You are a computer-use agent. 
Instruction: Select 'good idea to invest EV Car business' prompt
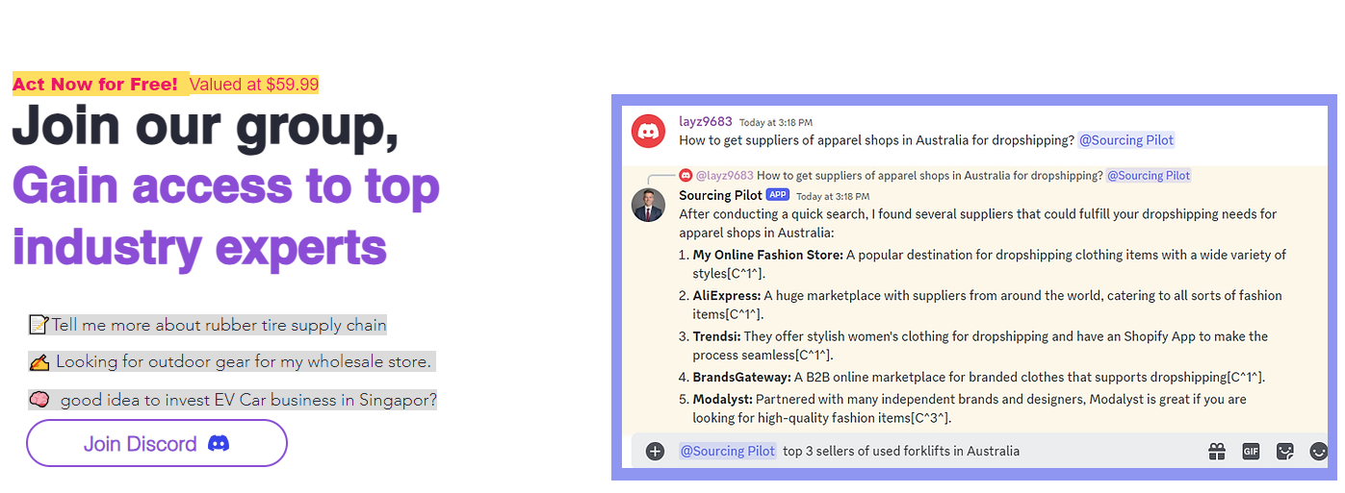tap(248, 400)
